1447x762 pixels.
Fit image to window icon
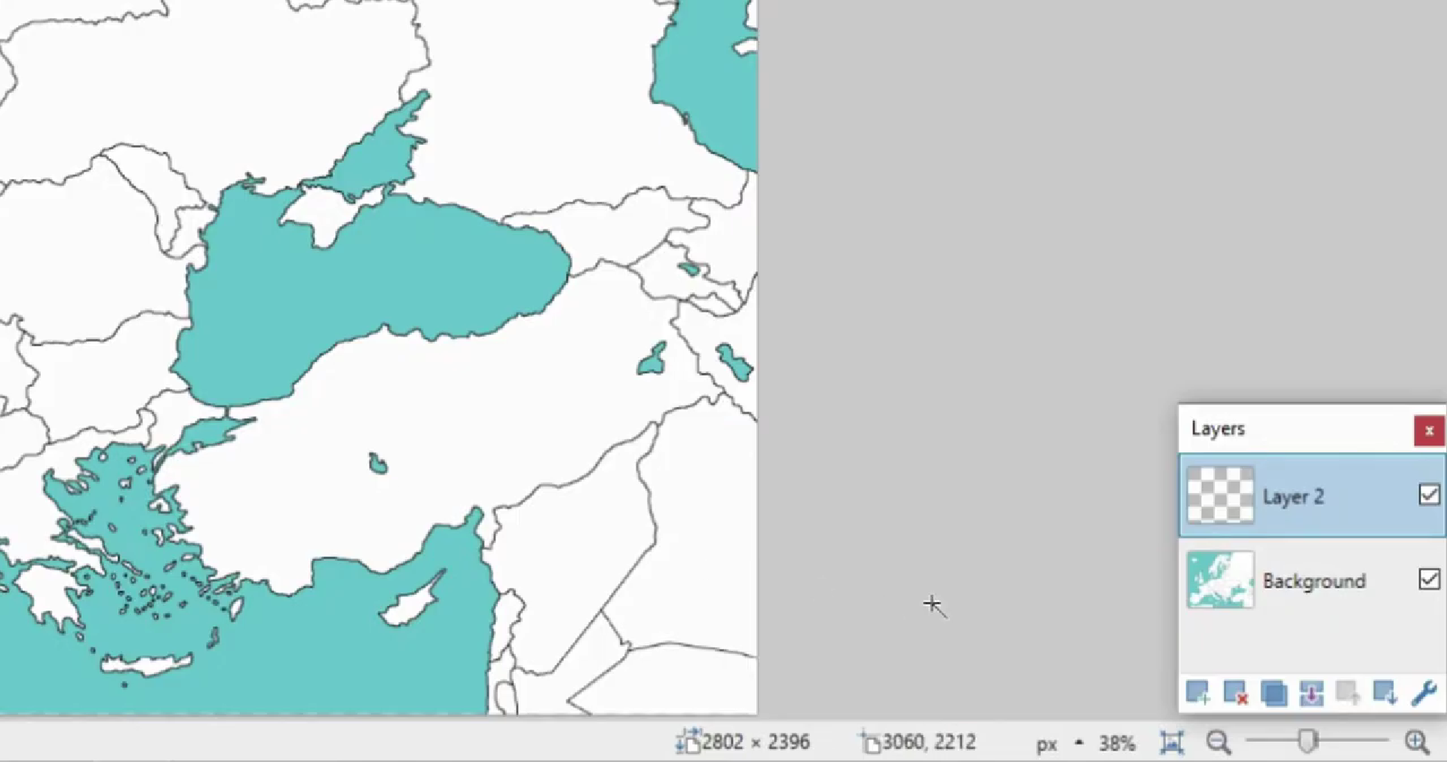point(1172,742)
